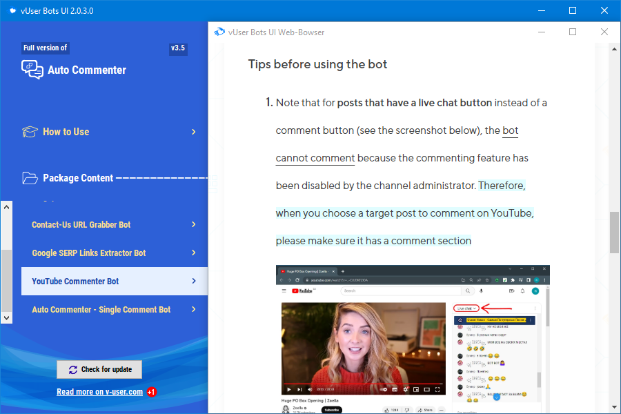The height and width of the screenshot is (414, 621).
Task: Close the vUser Bots UI main window
Action: 604,11
